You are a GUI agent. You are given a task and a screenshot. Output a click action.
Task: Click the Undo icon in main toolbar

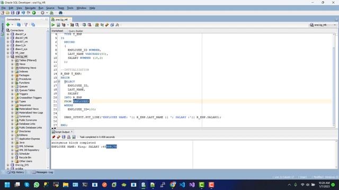(23, 13)
